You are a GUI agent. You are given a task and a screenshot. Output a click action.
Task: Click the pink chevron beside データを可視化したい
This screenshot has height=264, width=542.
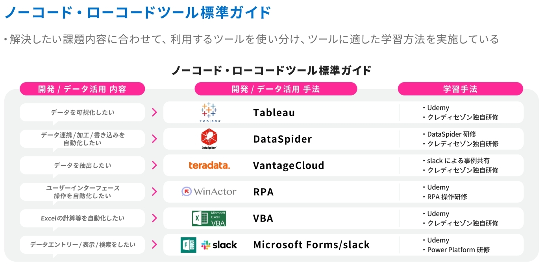click(x=154, y=112)
